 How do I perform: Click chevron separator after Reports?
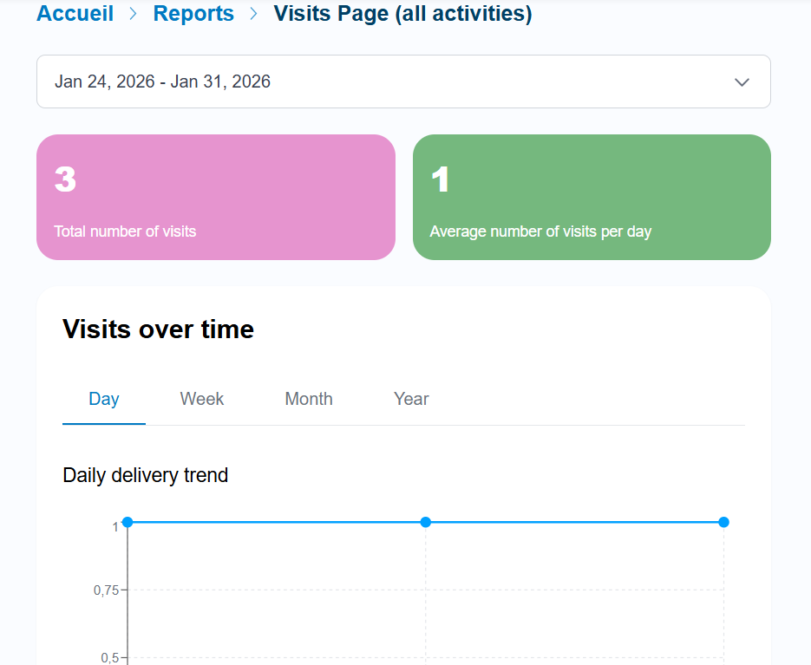tap(253, 14)
